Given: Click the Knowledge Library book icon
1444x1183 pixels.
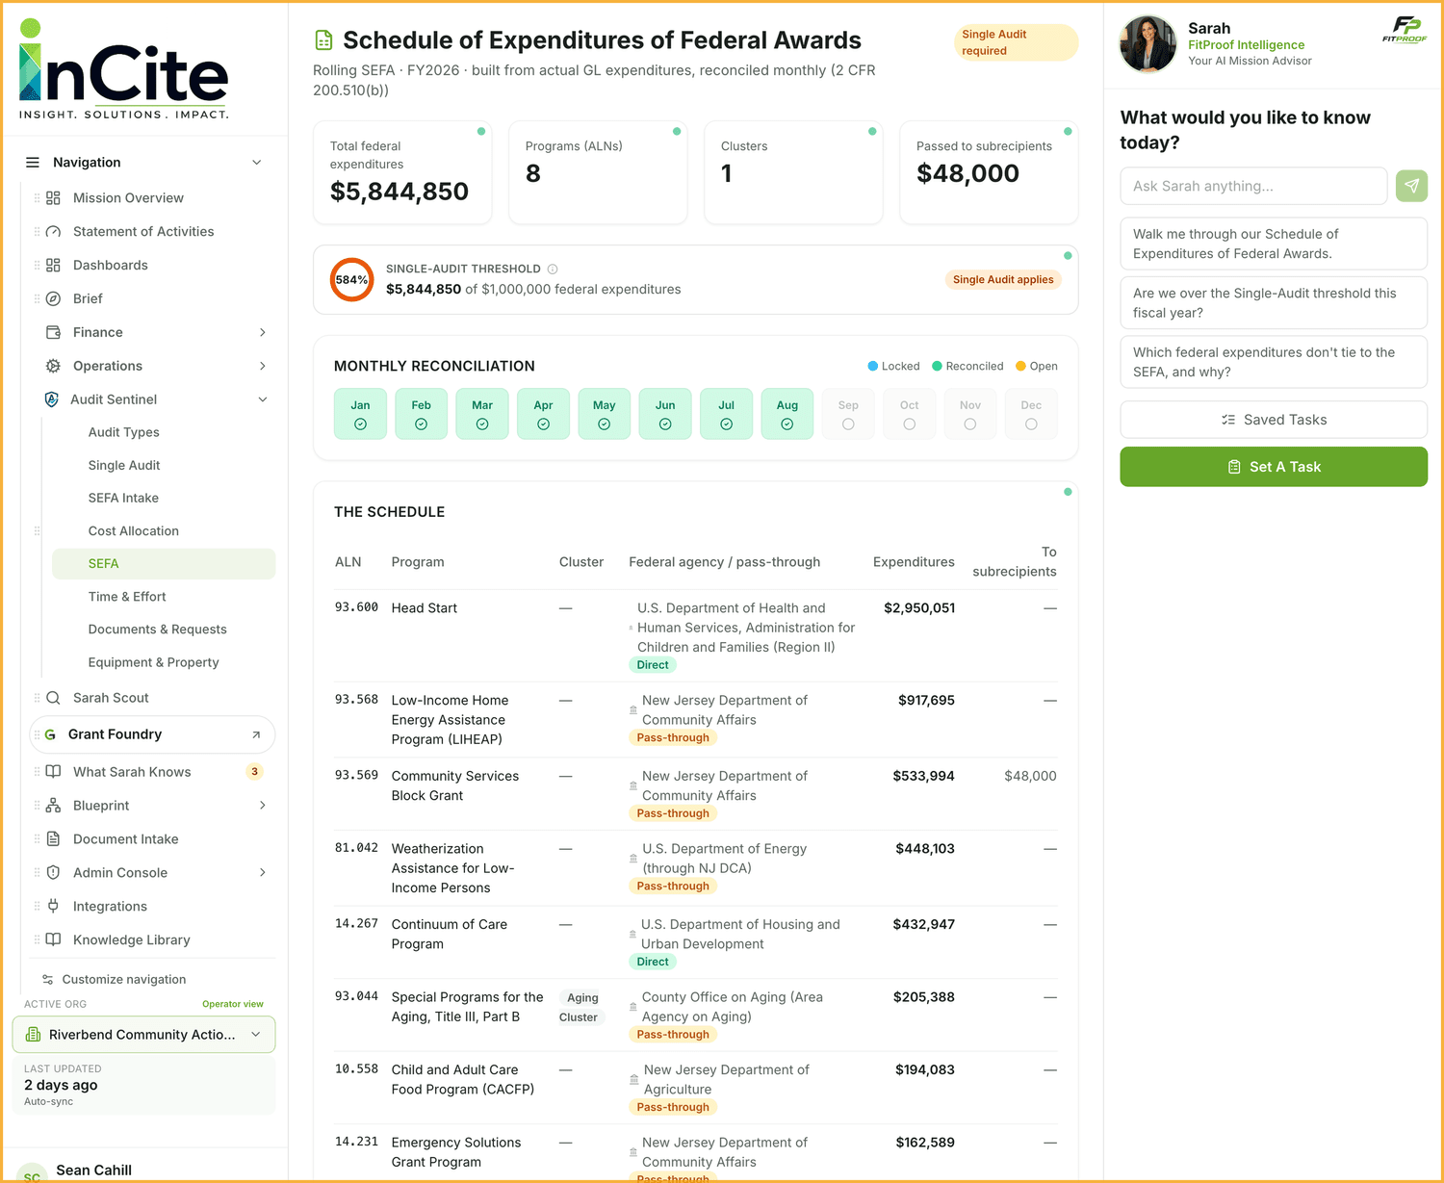Looking at the screenshot, I should tap(53, 940).
